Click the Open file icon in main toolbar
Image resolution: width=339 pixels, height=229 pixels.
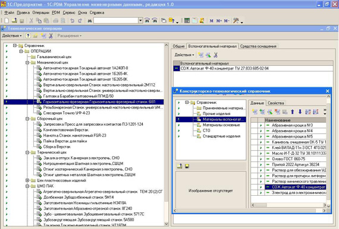[x=14, y=21]
